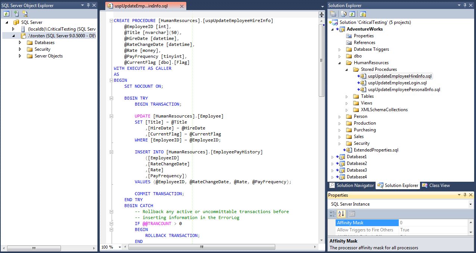Switch to the Class View tab

[436, 185]
